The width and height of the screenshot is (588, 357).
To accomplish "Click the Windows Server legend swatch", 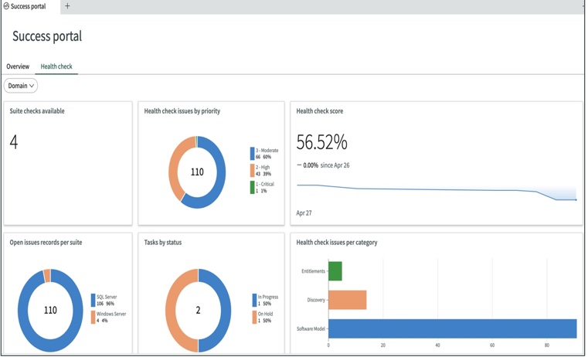I will click(93, 317).
